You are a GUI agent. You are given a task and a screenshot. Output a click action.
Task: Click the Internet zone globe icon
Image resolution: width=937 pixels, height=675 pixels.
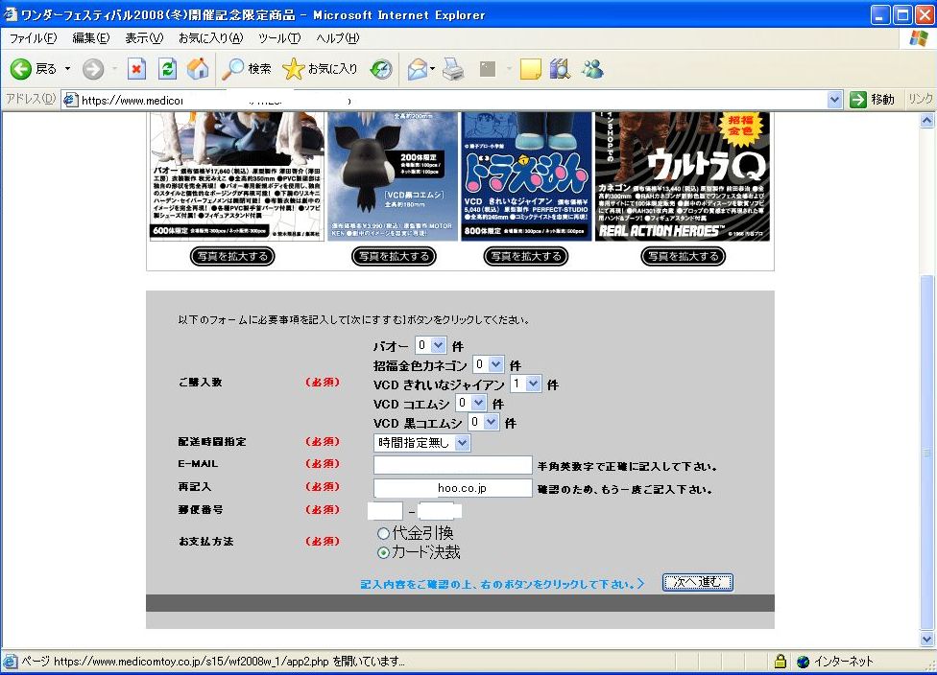[804, 662]
